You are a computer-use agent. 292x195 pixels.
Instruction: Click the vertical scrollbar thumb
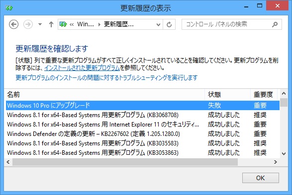(x=284, y=102)
